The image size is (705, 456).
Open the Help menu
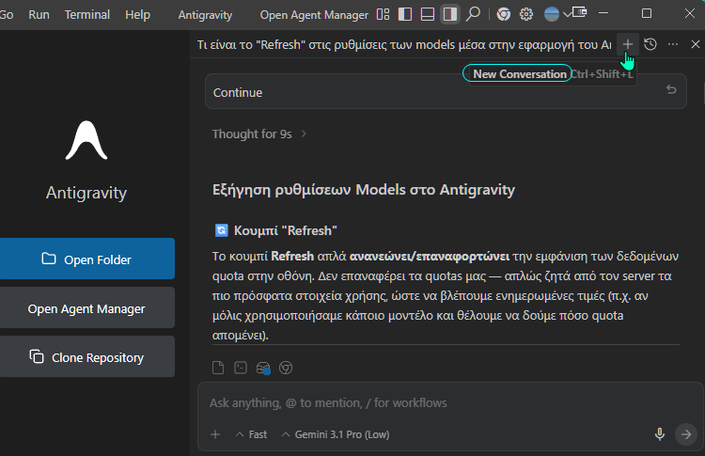[x=137, y=14]
